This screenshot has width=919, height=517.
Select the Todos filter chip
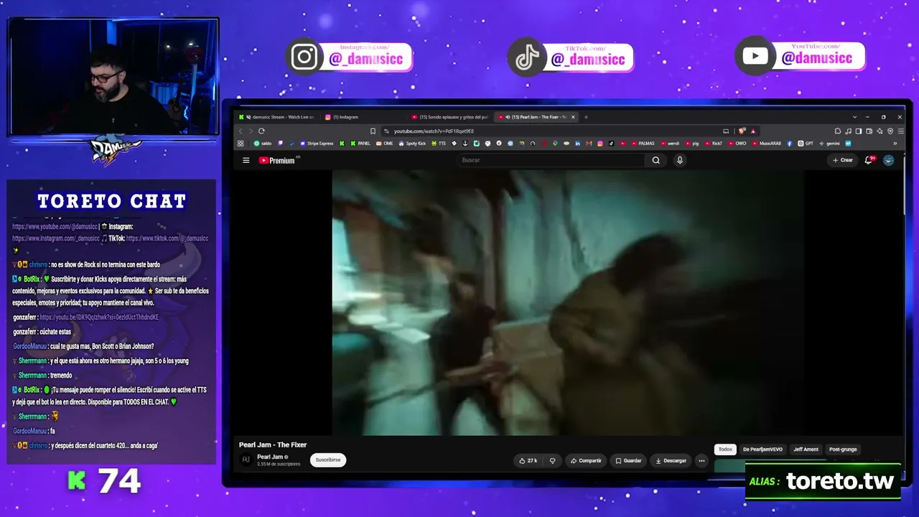(x=725, y=450)
